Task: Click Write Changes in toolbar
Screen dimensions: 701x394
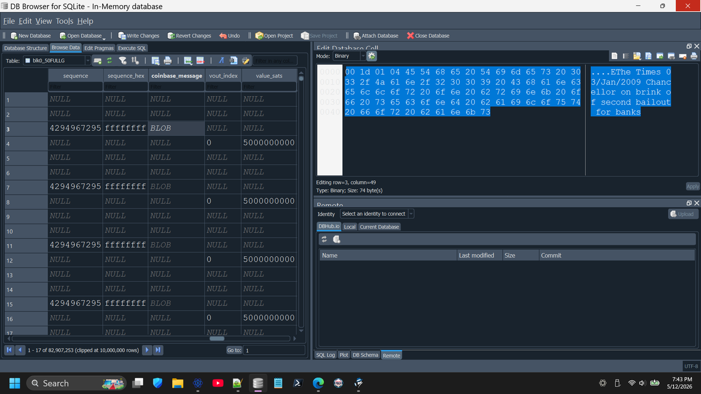Action: (139, 36)
